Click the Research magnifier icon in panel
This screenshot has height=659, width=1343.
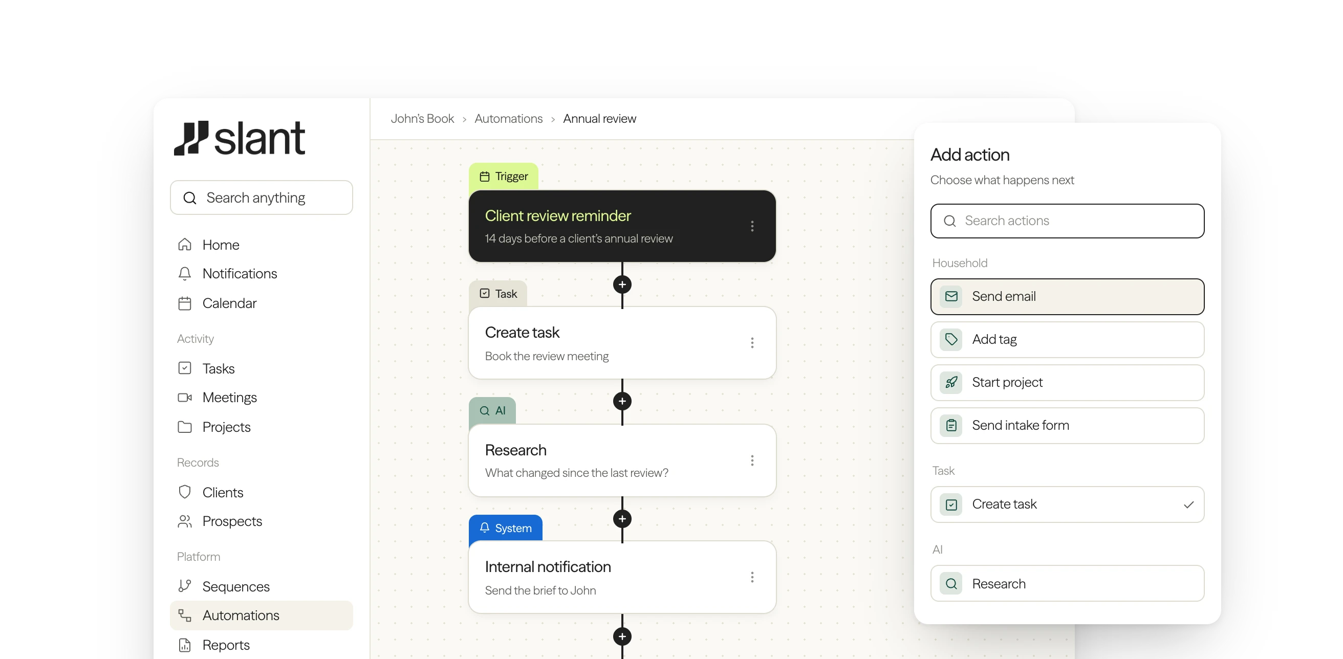951,584
